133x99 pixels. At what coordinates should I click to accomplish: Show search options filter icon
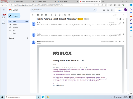(x=94, y=10)
